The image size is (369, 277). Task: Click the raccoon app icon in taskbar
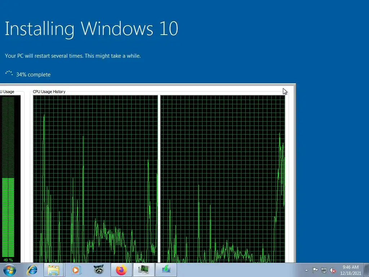pyautogui.click(x=98, y=270)
